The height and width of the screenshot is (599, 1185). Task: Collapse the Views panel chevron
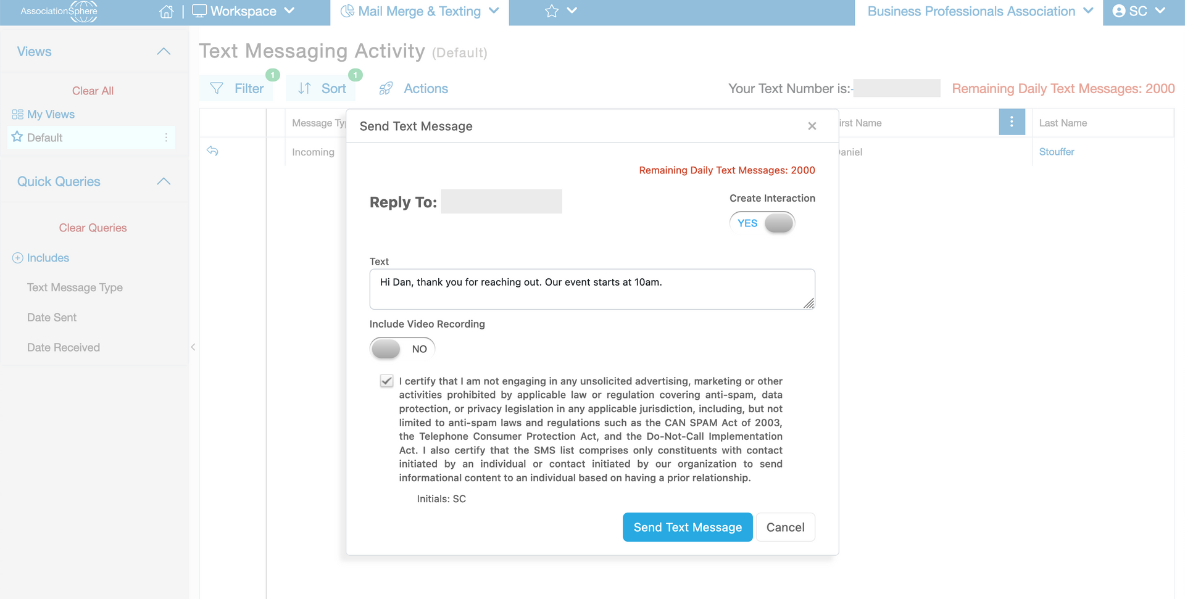click(x=164, y=51)
